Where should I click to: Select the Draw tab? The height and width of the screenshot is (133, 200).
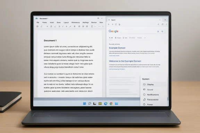(x=59, y=23)
